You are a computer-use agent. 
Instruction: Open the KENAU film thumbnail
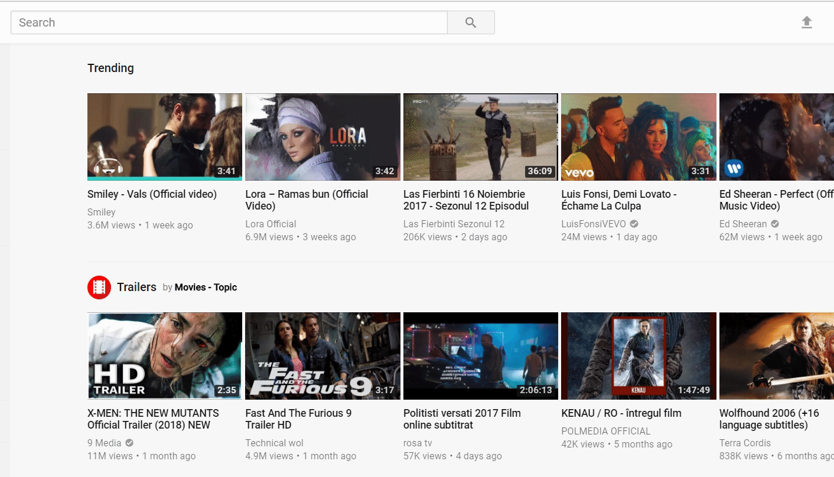[638, 355]
